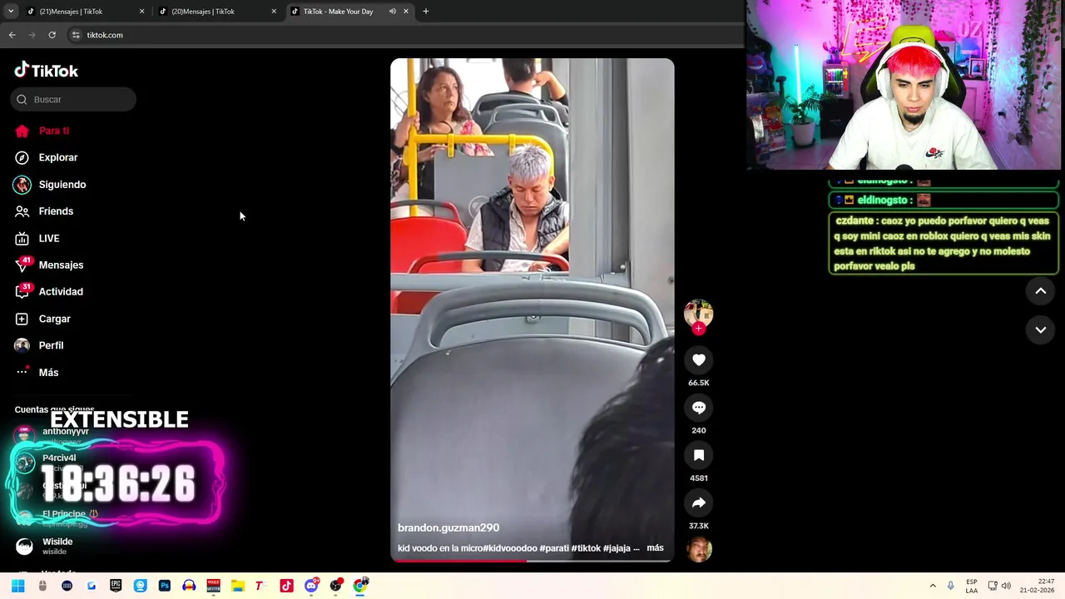The image size is (1065, 599).
Task: Open Epic Games launcher from taskbar
Action: (116, 586)
